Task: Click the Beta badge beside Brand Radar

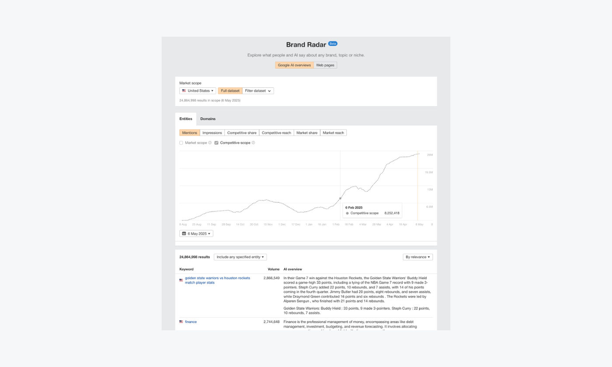Action: pyautogui.click(x=332, y=43)
